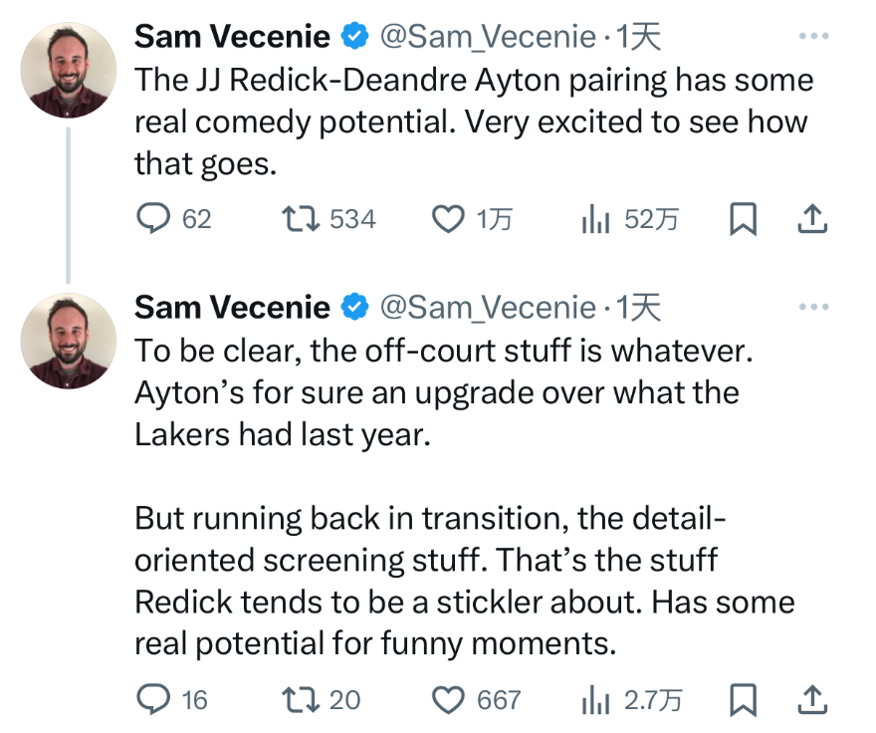Open first tweet's 1天 timestamp
Screen dimensions: 876x733
click(x=638, y=38)
